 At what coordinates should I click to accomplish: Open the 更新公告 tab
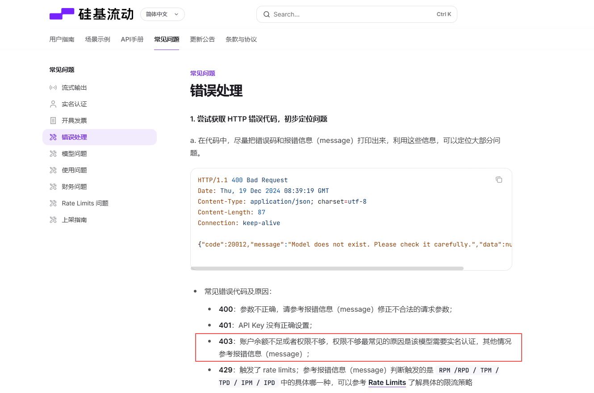pos(202,39)
